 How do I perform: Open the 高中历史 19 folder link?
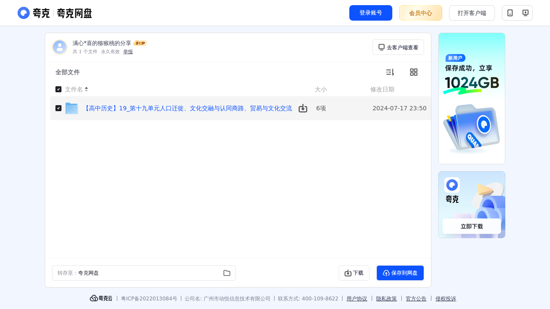[187, 108]
